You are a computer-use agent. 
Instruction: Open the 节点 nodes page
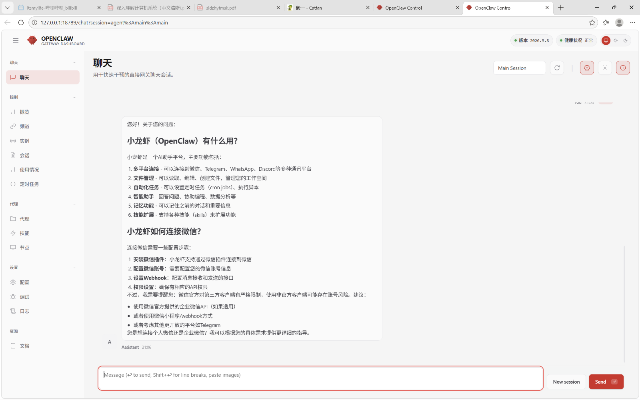coord(43,248)
